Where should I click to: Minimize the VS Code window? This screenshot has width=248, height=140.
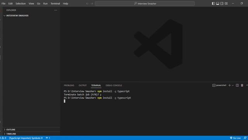pos(233,3)
